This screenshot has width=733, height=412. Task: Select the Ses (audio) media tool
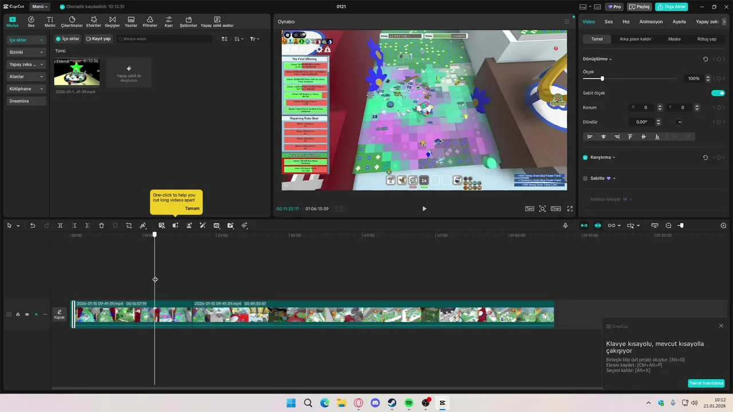click(x=31, y=22)
